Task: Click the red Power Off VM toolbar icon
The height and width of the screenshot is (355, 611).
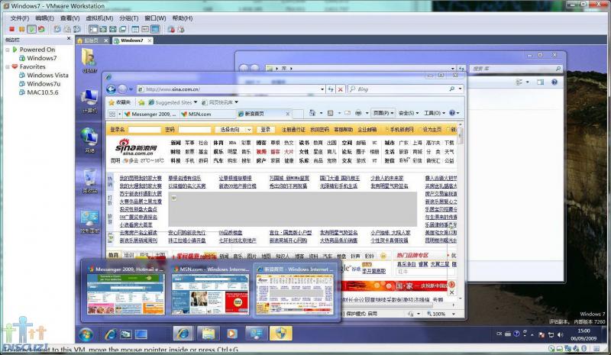Action: [x=11, y=29]
